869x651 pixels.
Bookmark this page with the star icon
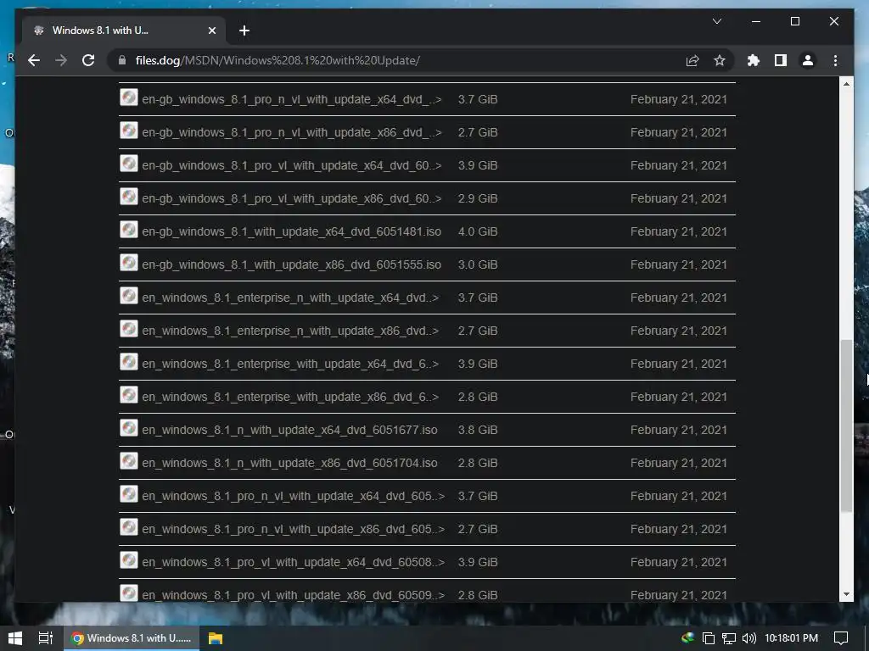(x=720, y=60)
